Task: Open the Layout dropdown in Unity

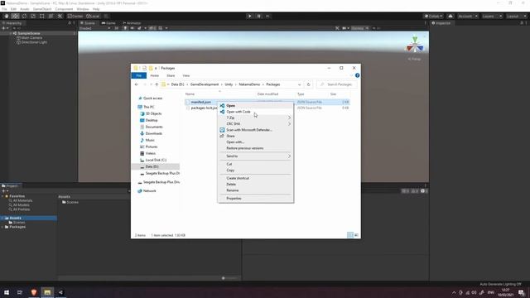Action: 516,16
